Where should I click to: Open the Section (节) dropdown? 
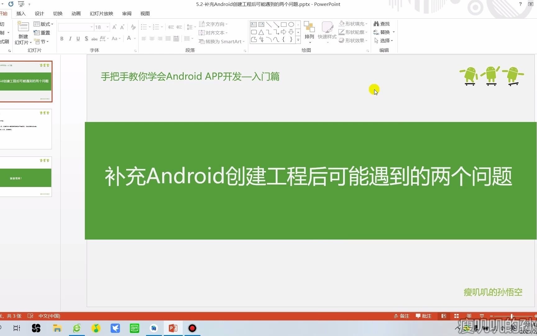tap(41, 41)
